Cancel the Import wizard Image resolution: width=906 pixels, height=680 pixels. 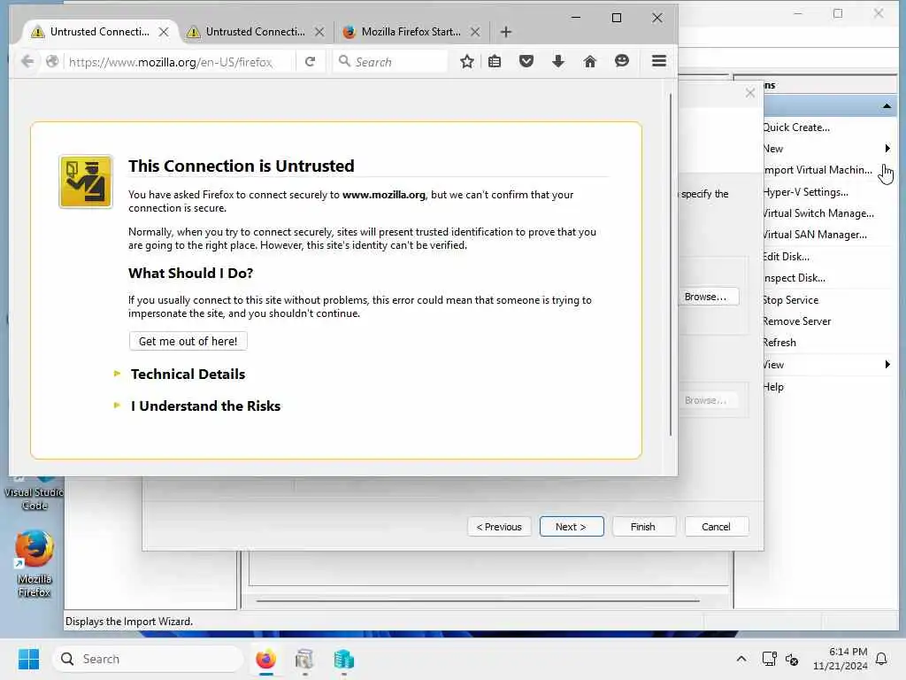coord(717,527)
